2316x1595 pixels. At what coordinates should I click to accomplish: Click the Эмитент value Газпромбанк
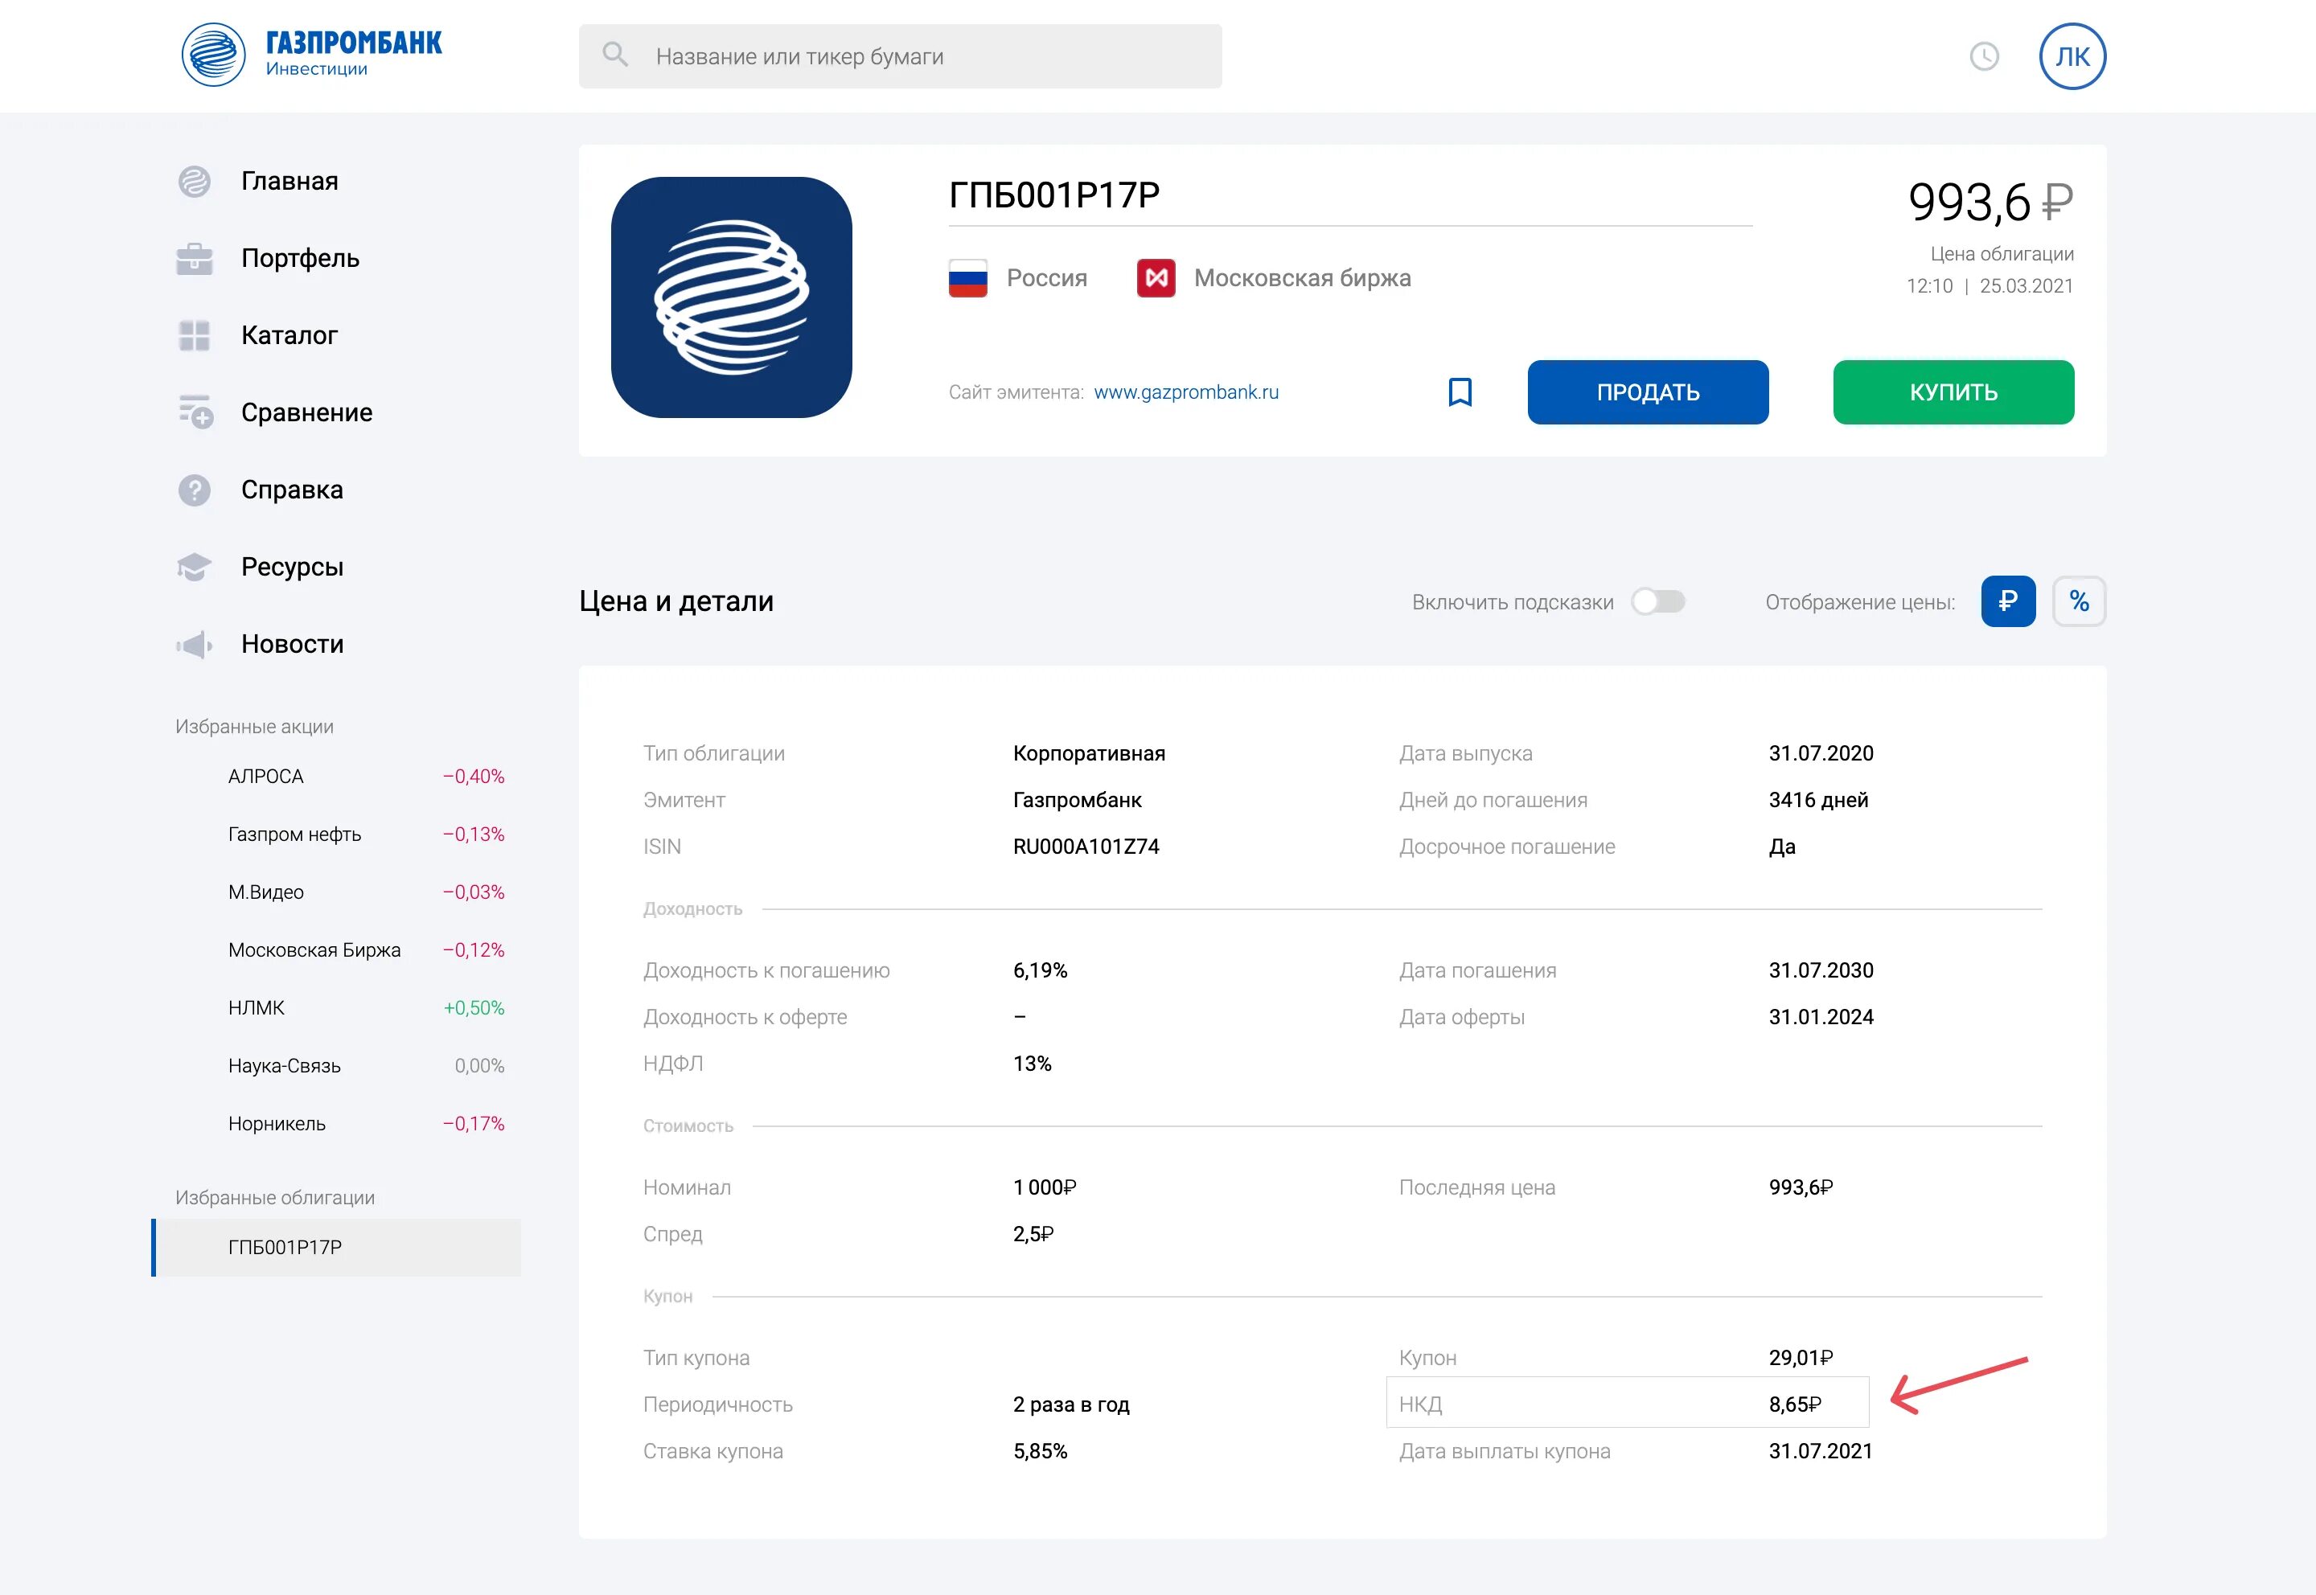pos(1077,799)
